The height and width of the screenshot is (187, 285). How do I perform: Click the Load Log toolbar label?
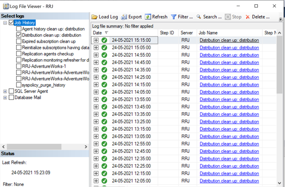point(108,17)
